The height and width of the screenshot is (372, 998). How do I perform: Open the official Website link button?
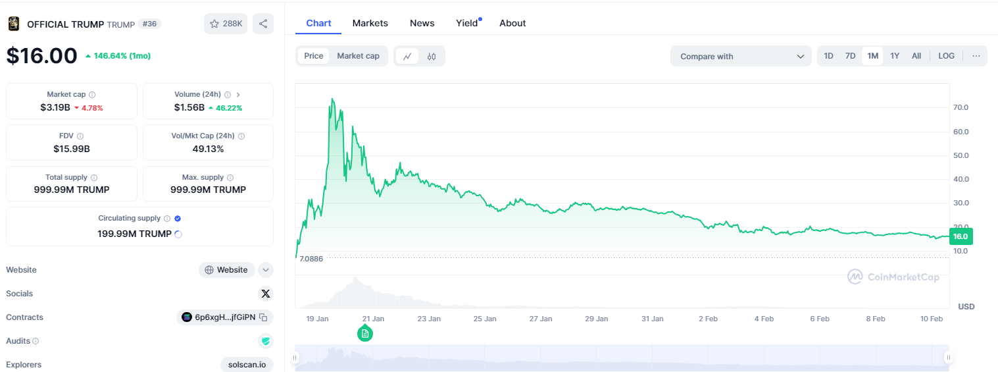[226, 270]
